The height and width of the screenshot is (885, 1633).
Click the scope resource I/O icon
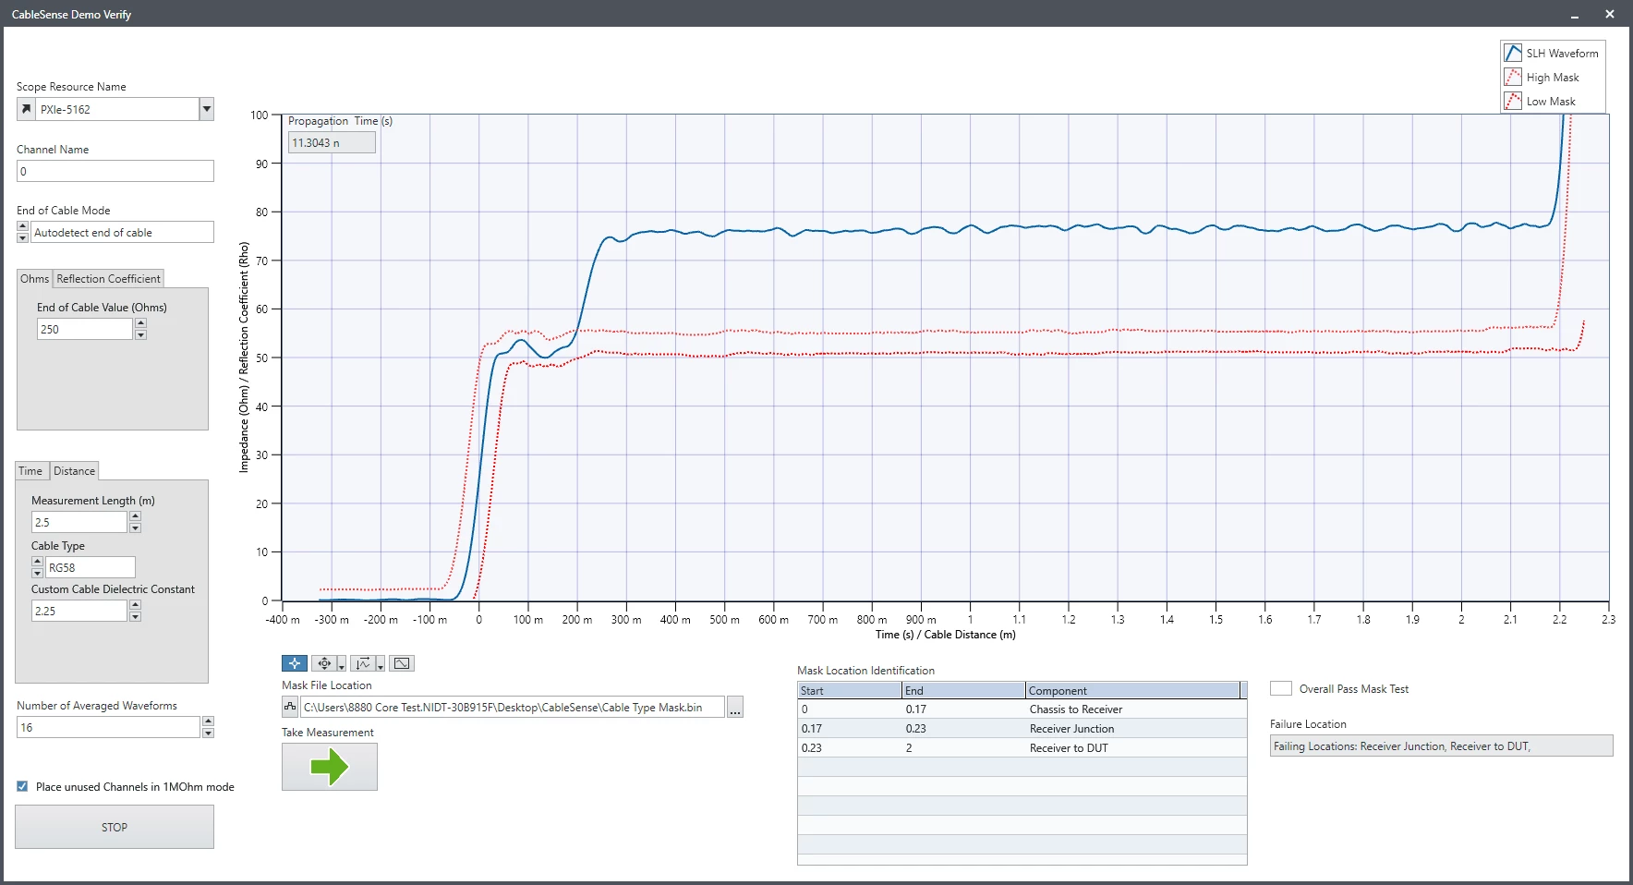click(27, 109)
